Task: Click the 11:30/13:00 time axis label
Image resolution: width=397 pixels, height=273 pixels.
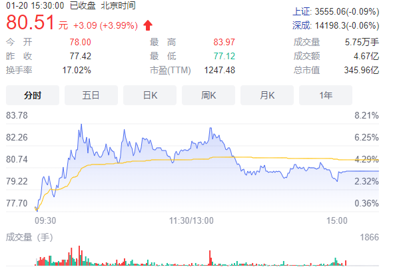Action: (191, 220)
